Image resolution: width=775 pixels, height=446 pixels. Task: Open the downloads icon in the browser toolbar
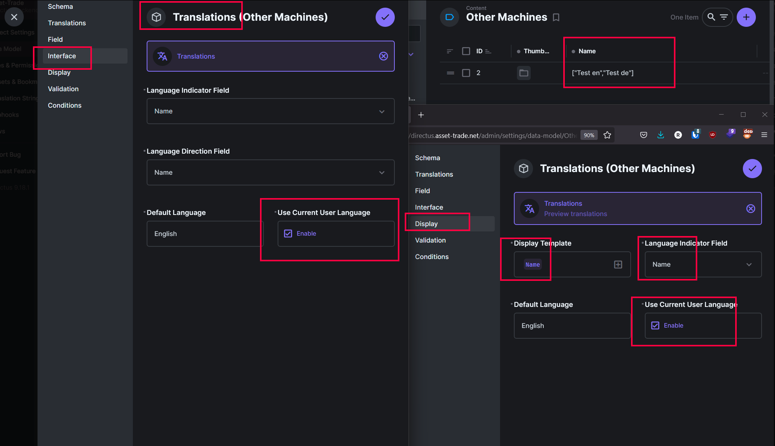[x=661, y=135]
